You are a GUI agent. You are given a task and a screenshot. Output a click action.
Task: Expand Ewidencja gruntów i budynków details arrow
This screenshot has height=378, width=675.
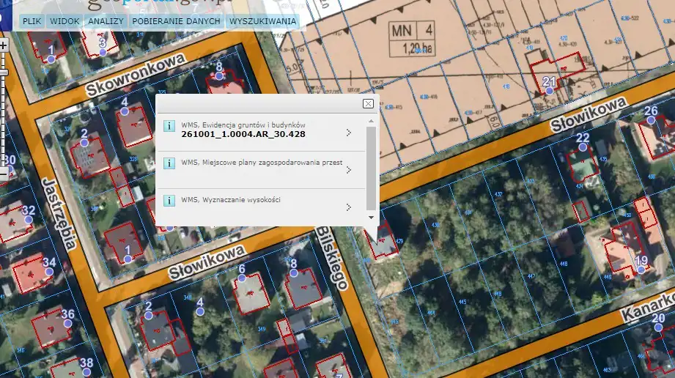coord(348,133)
